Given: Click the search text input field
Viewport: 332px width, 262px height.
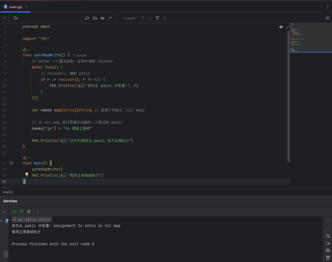Looking at the screenshot, I should pos(51,18).
